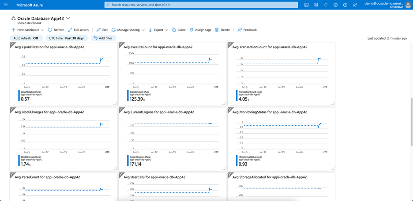Open the Avg ParseCount tile title
Image resolution: width=413 pixels, height=201 pixels.
pyautogui.click(x=48, y=177)
